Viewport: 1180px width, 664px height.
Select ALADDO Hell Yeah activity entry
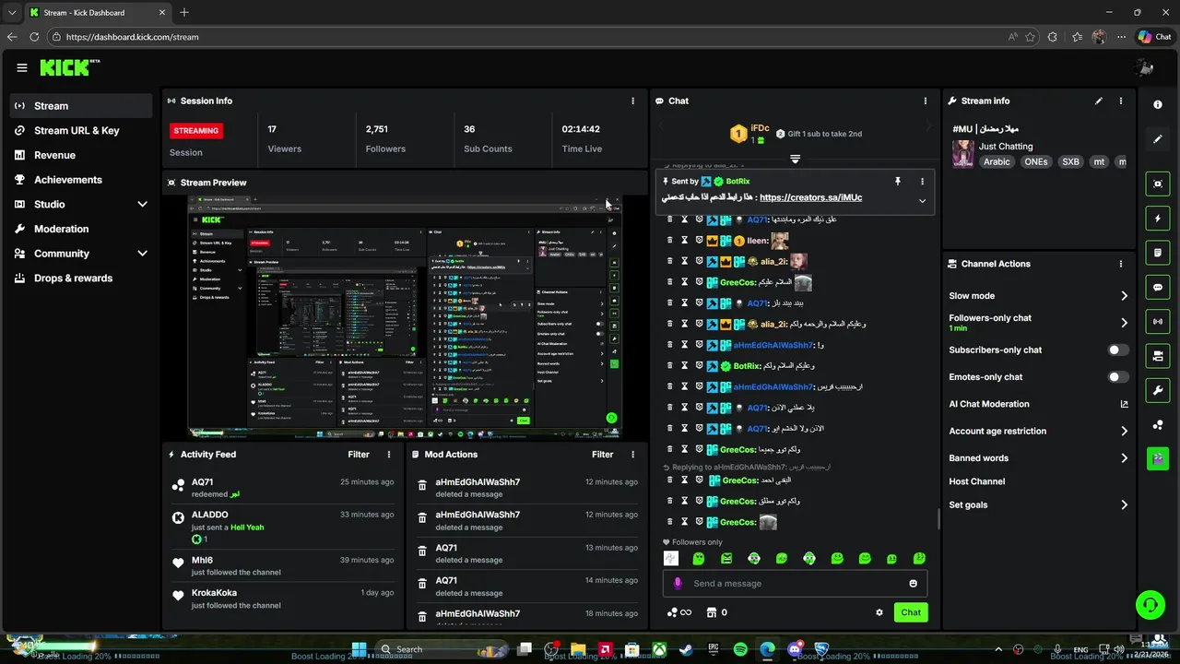coord(284,526)
